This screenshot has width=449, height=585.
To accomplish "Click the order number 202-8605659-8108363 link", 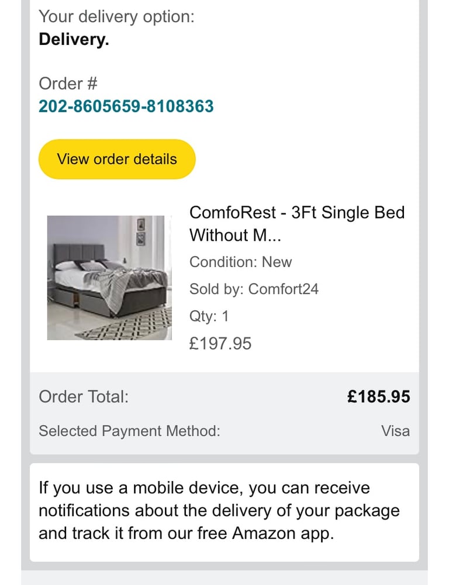I will coord(126,106).
